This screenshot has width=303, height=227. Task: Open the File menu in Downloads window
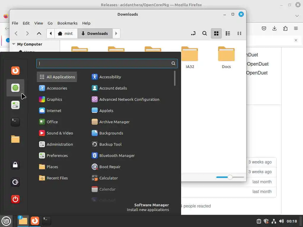coord(15,23)
